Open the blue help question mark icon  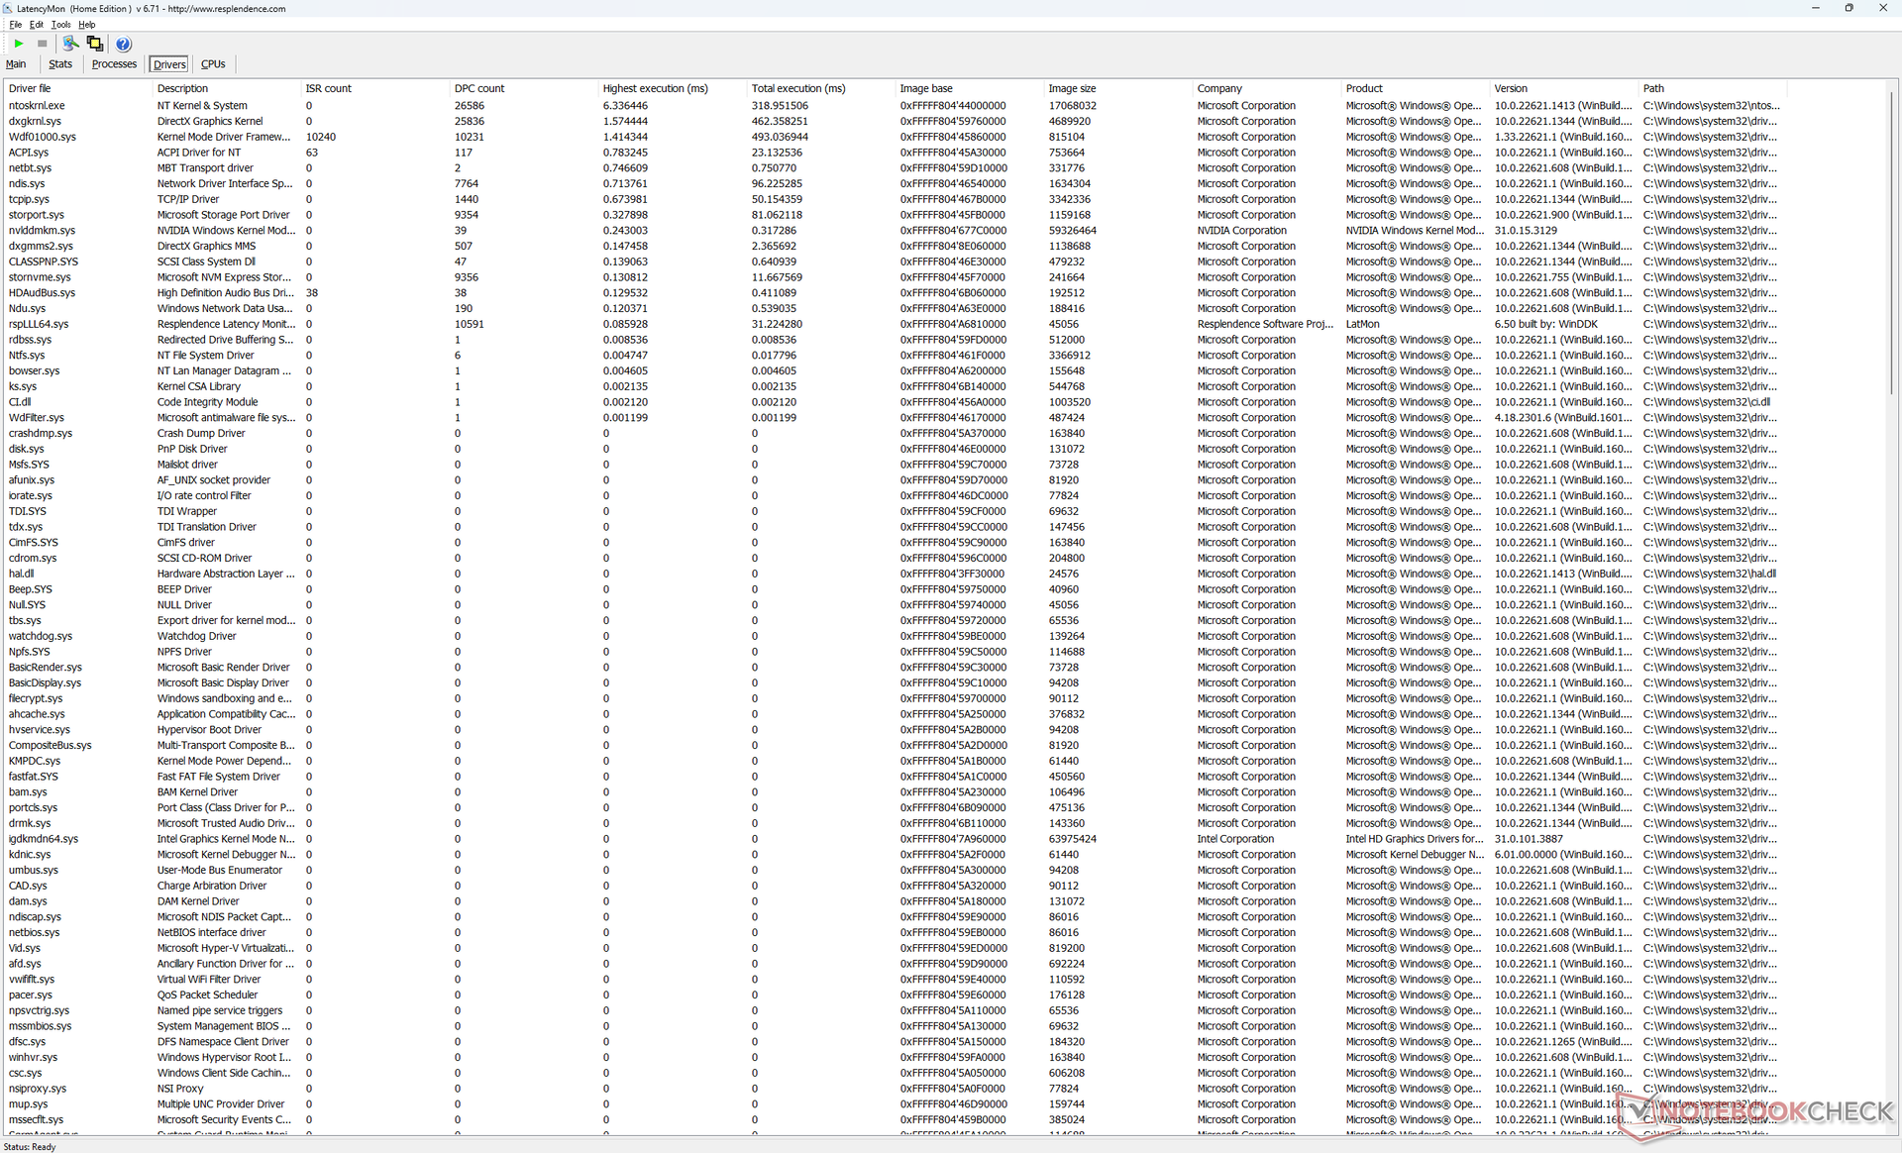pos(123,44)
